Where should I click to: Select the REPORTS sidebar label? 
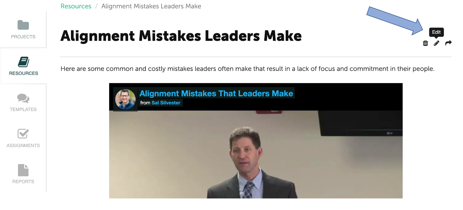(x=23, y=181)
